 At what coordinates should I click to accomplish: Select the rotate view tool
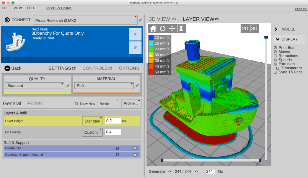(163, 28)
